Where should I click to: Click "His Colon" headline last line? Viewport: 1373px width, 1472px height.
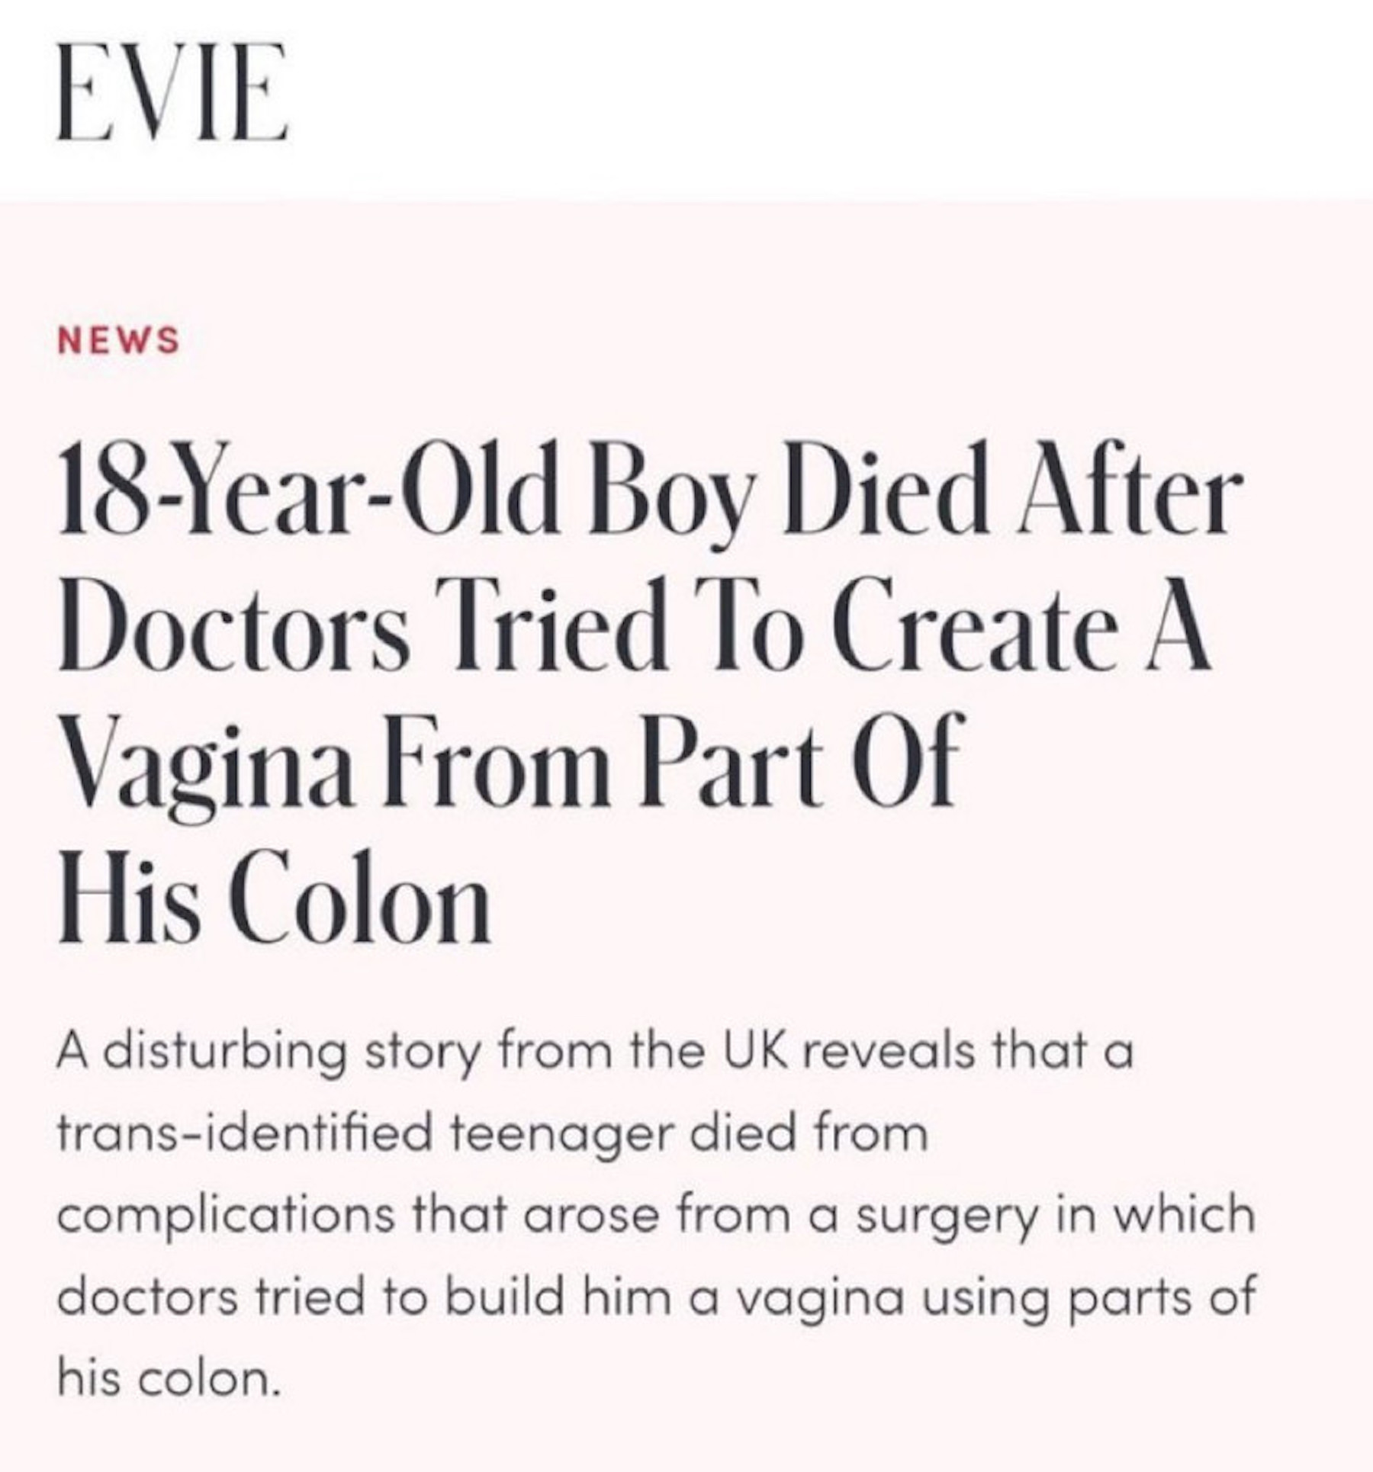pyautogui.click(x=274, y=898)
